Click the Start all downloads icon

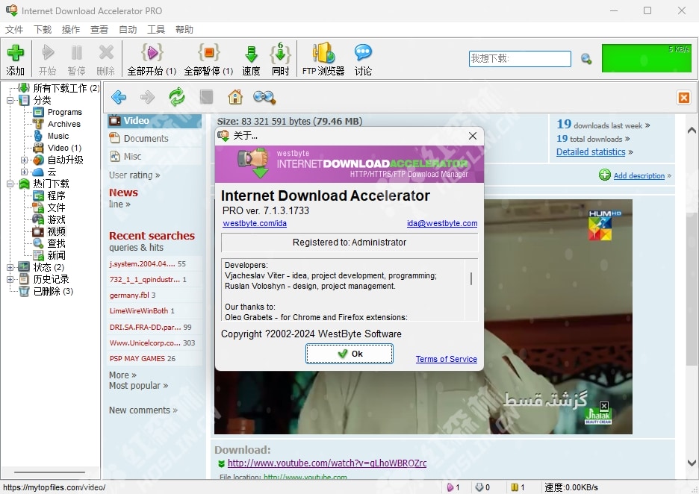(x=152, y=52)
